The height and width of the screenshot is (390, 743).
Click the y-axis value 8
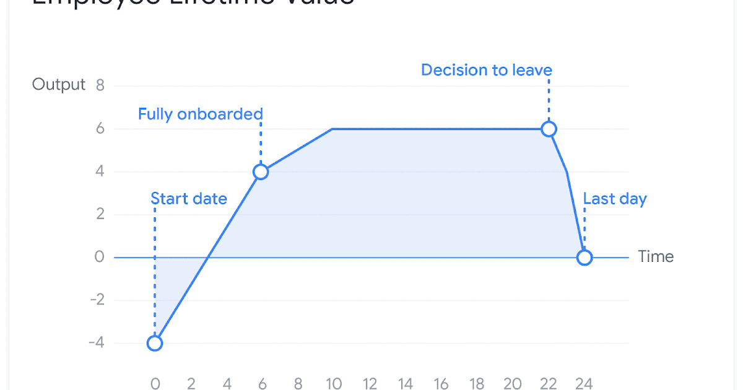(x=100, y=85)
